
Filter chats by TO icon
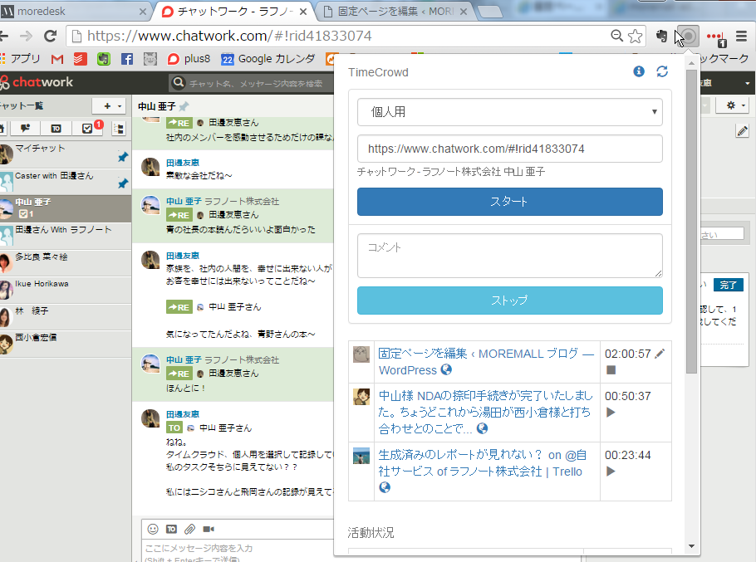[x=56, y=128]
